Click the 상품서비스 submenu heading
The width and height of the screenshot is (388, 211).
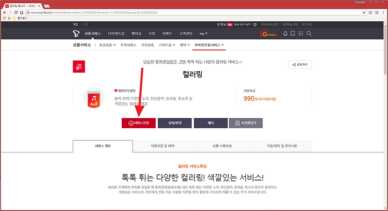click(82, 45)
